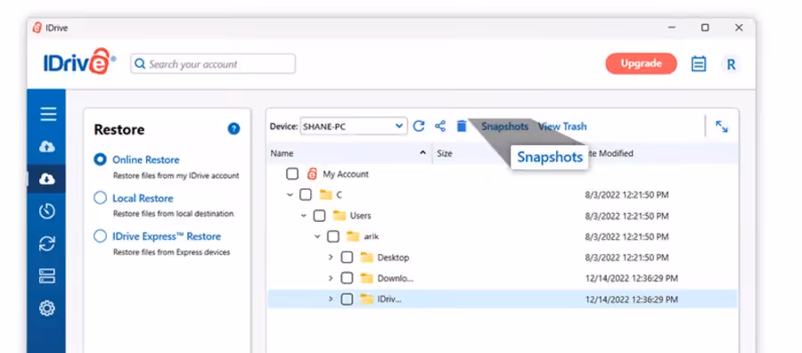Viewport: 802px width, 353px height.
Task: Click the Desktop folder icon
Action: click(x=367, y=258)
